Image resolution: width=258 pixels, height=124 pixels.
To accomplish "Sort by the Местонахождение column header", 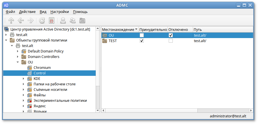I will (x=120, y=30).
